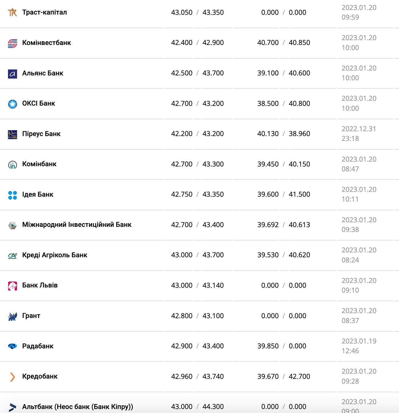Image resolution: width=399 pixels, height=413 pixels.
Task: Open the Міжнародний Інвестиційний Банк link
Action: pyautogui.click(x=77, y=225)
